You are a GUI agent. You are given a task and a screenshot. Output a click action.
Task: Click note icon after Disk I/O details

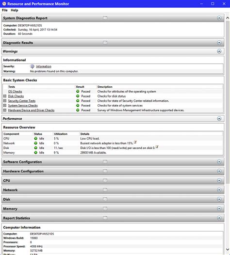tap(157, 147)
